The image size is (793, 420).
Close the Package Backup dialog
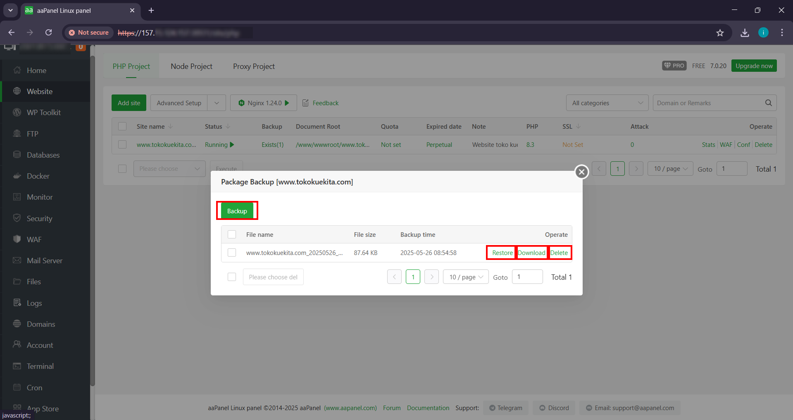pos(581,172)
